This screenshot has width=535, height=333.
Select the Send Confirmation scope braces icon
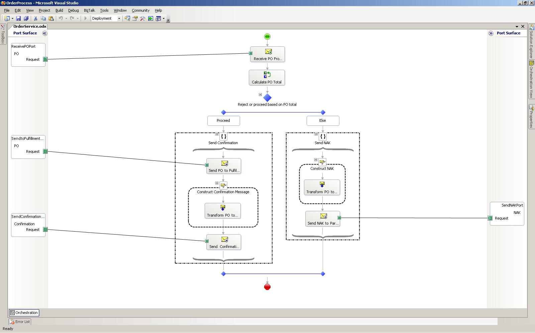tap(223, 136)
